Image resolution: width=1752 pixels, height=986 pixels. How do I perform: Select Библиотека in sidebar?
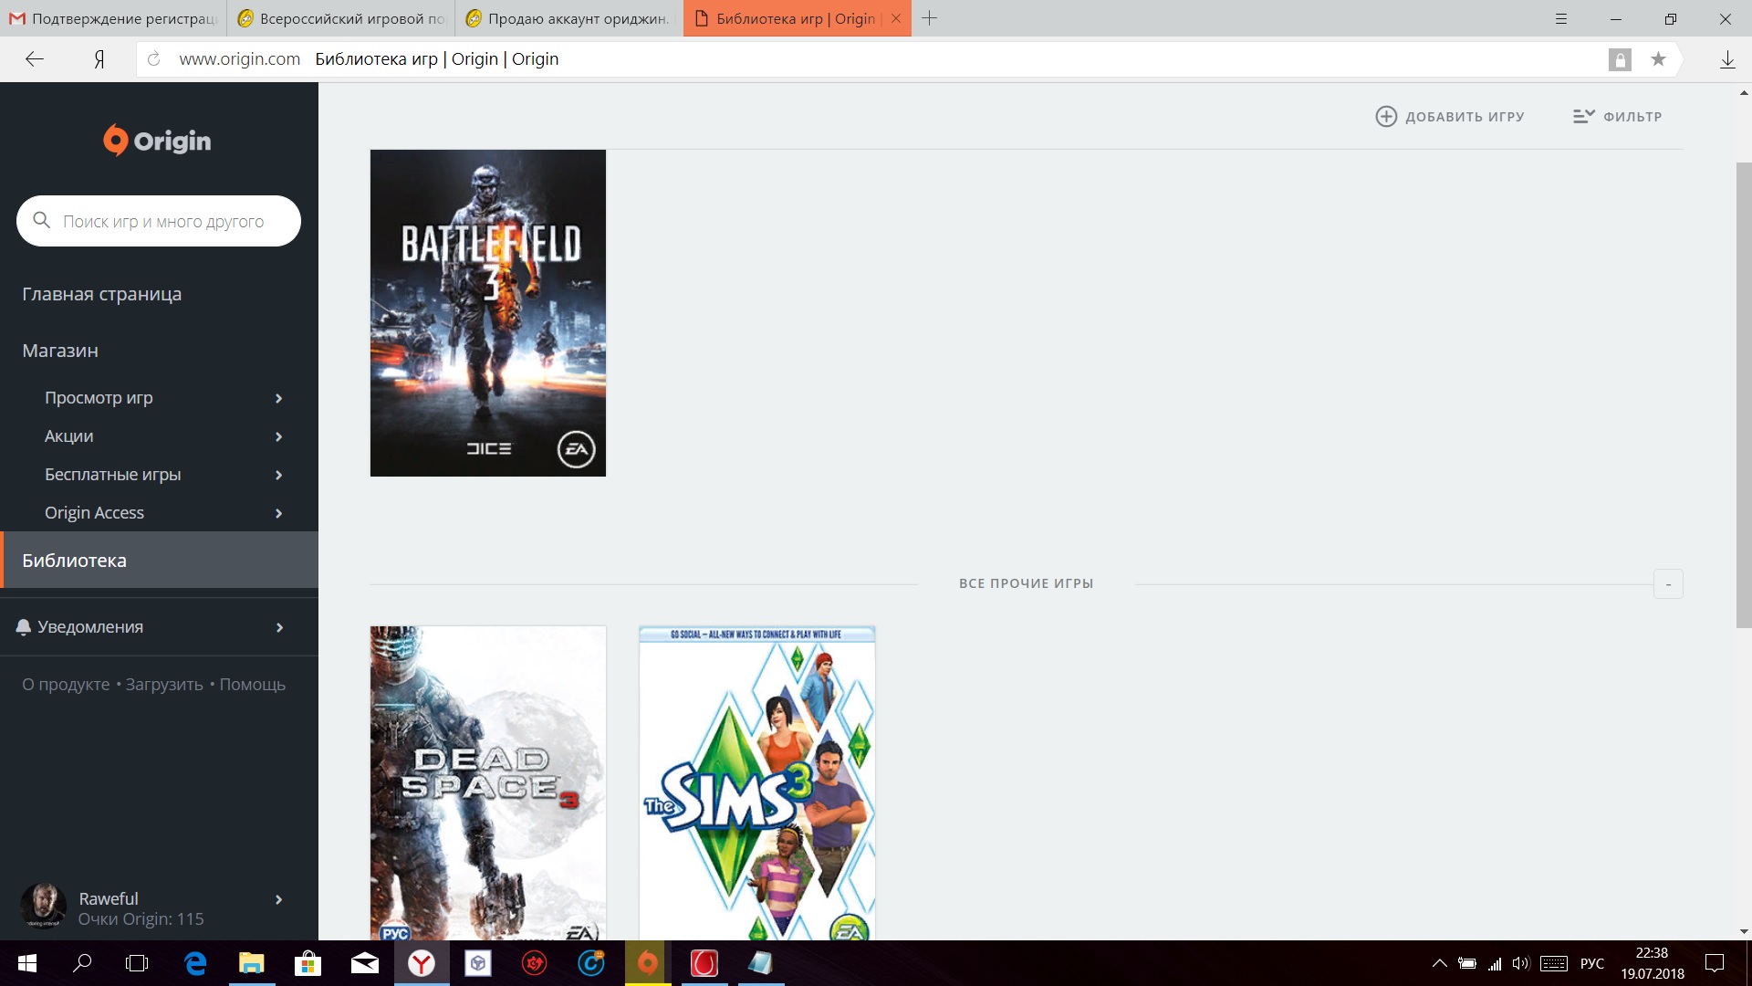tap(159, 560)
